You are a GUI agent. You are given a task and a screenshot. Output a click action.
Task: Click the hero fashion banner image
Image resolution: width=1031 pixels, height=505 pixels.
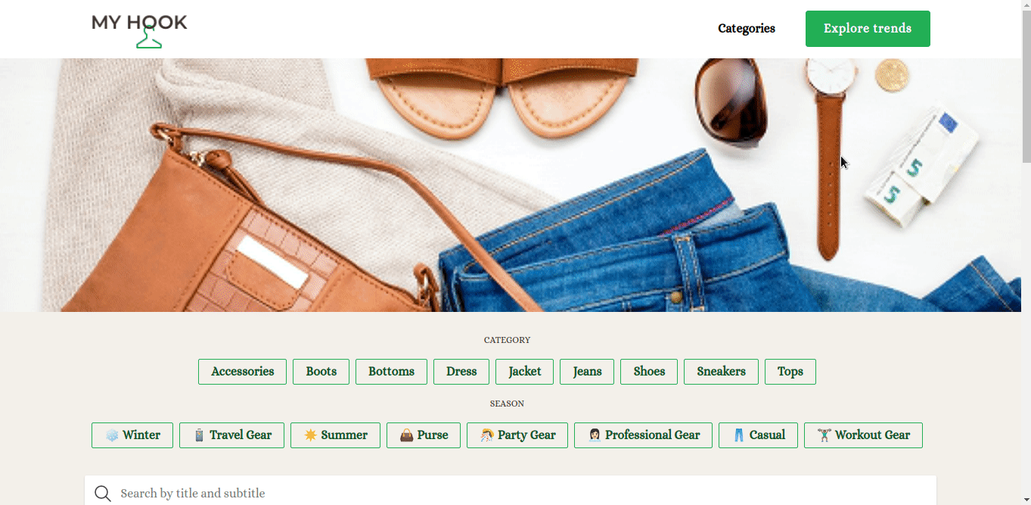[x=511, y=185]
